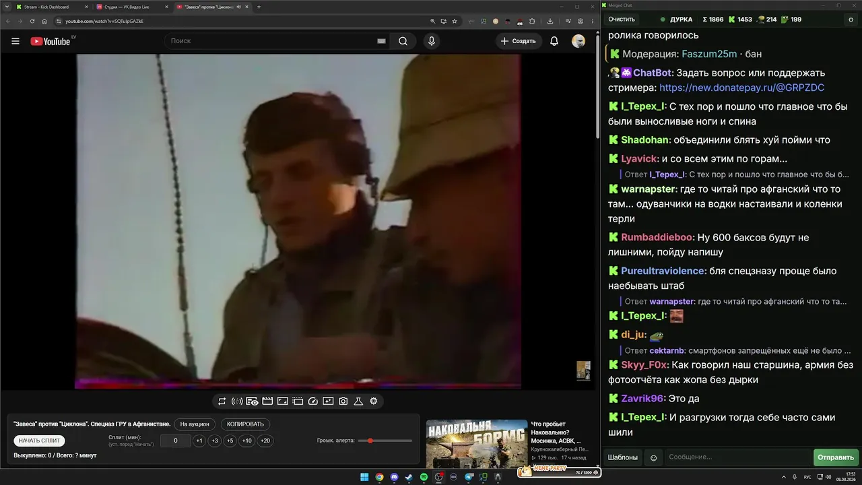Click the YouTube search magnifier button
Image resolution: width=862 pixels, height=485 pixels.
(x=403, y=41)
